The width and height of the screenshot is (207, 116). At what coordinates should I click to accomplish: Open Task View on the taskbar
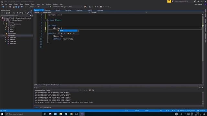(45, 114)
